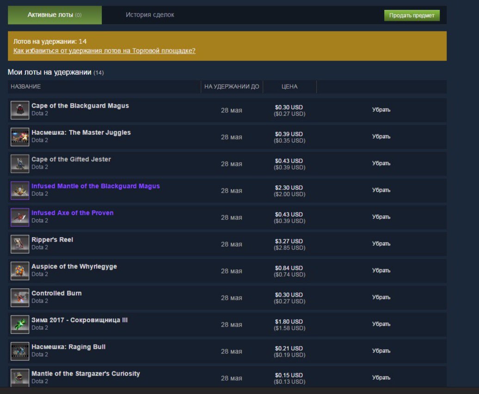The width and height of the screenshot is (479, 394).
Task: Open the Mantle of the Stargazer's Curiosity link
Action: click(86, 374)
